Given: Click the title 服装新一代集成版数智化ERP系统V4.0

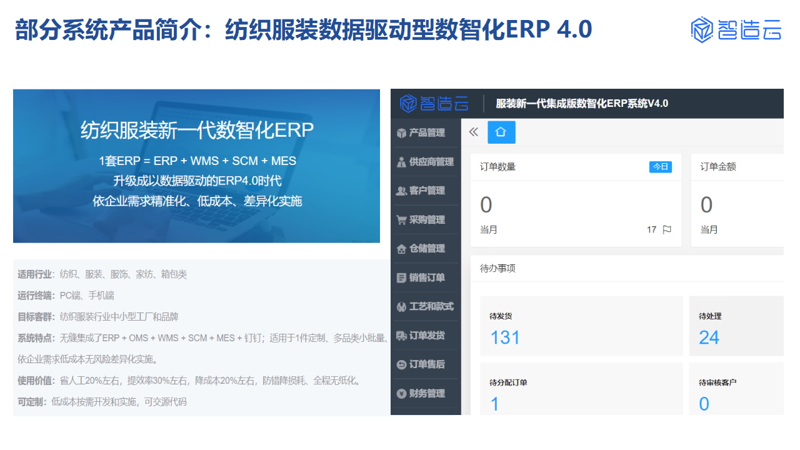Looking at the screenshot, I should coord(582,103).
